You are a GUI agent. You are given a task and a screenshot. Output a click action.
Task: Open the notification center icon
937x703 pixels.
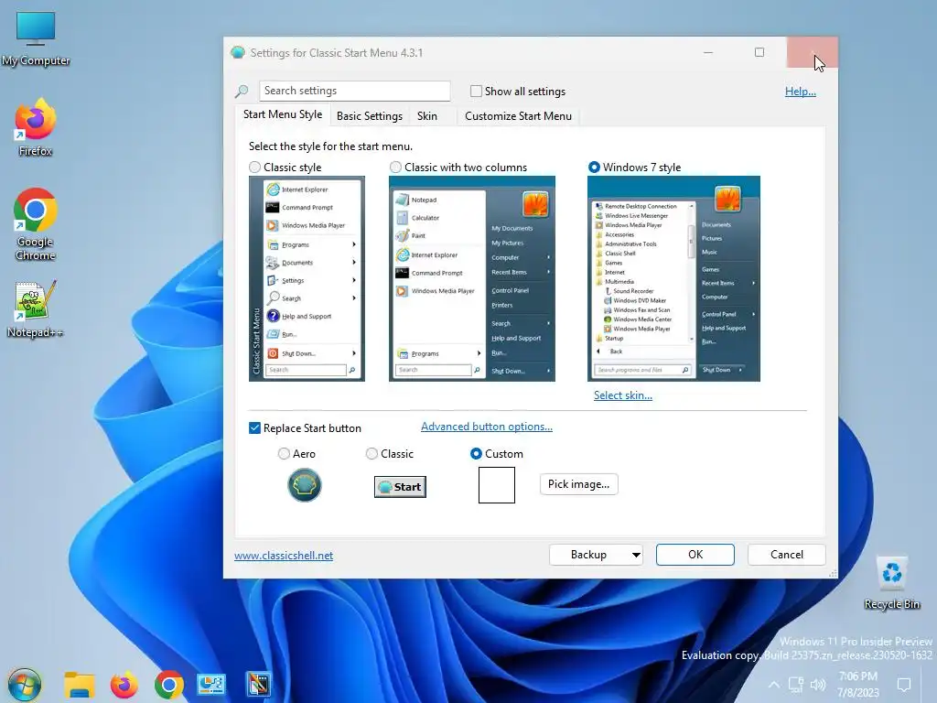(x=904, y=685)
